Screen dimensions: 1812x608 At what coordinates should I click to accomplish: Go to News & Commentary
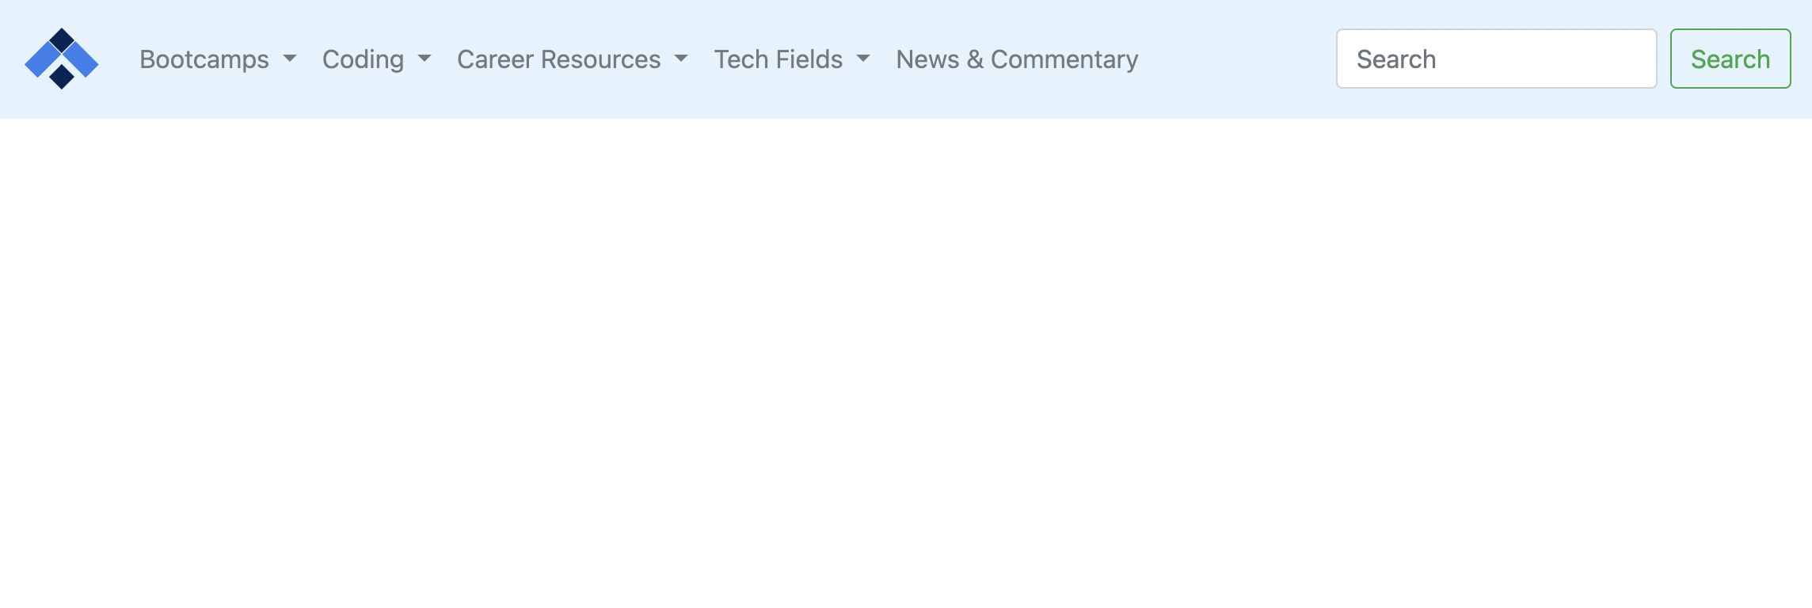[1017, 59]
